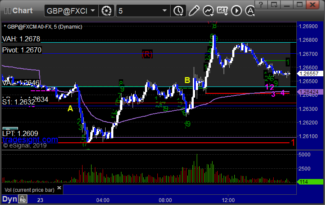Viewport: 325px width, 205px height.
Task: Click the circled A auto-scale icon
Action: tap(250, 11)
